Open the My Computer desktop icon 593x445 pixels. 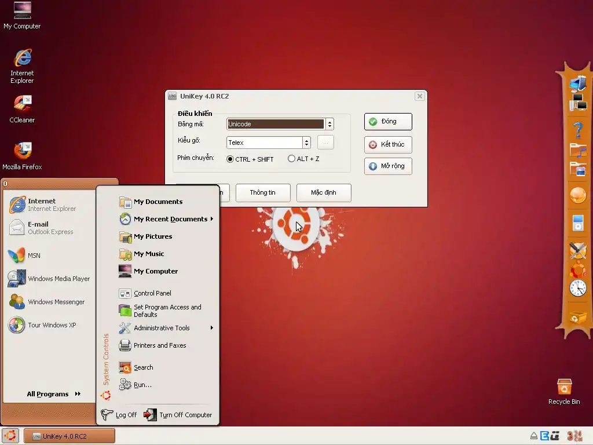(22, 16)
